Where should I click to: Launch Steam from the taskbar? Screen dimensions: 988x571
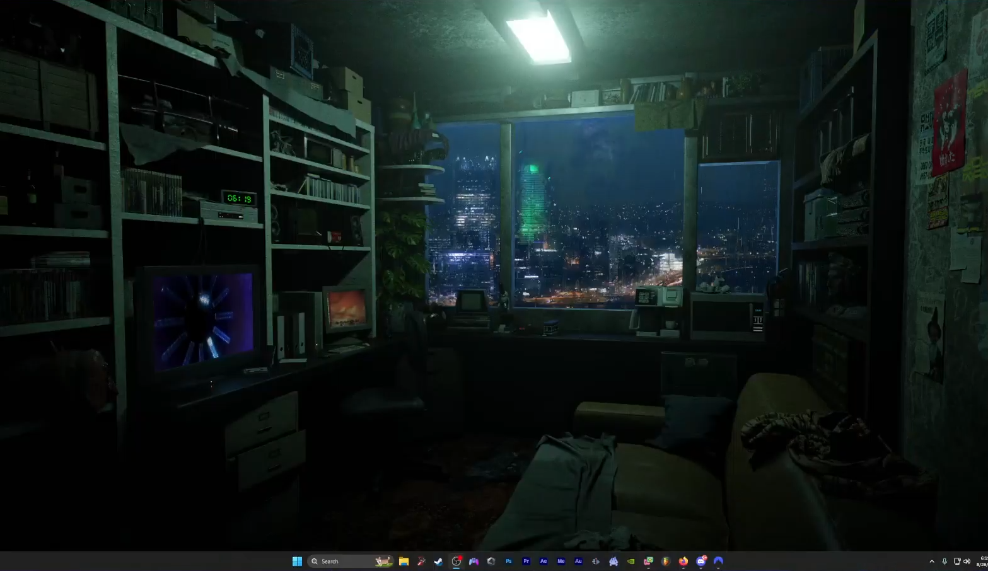(439, 561)
